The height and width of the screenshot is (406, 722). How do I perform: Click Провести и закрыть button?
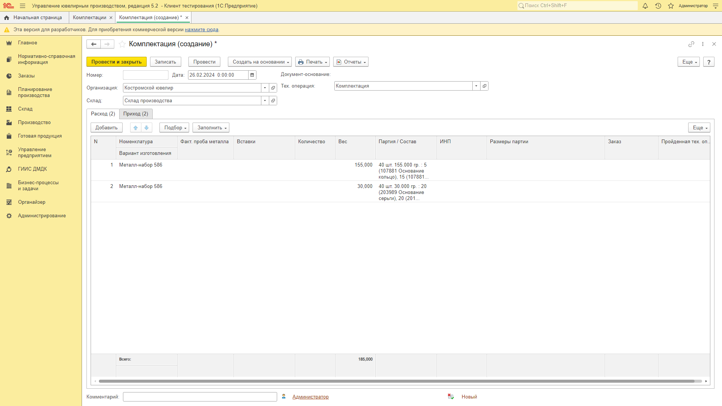point(117,62)
